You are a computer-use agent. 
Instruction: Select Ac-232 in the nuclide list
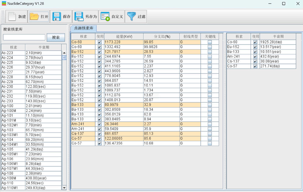pos(13,96)
